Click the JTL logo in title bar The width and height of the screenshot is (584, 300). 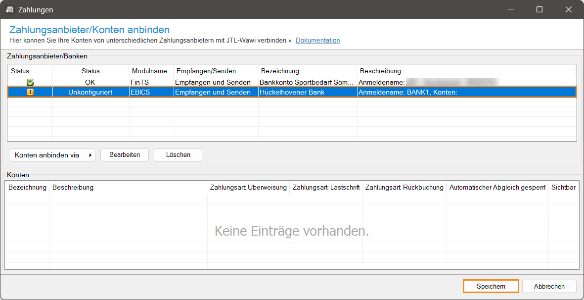tap(9, 9)
